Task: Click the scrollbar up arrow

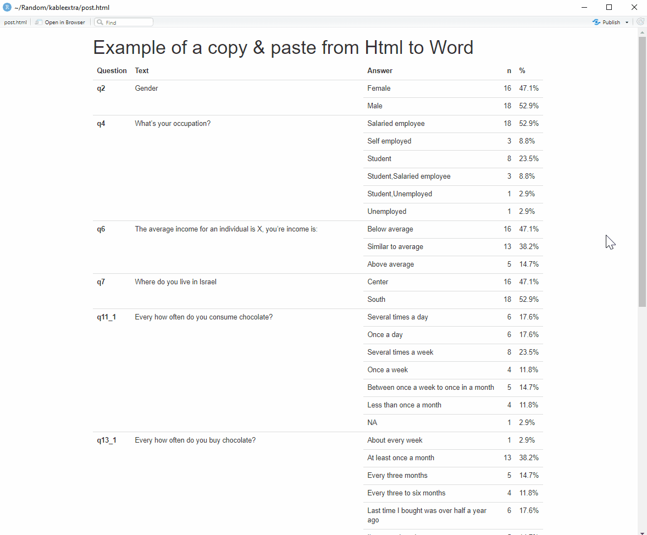Action: coord(642,32)
